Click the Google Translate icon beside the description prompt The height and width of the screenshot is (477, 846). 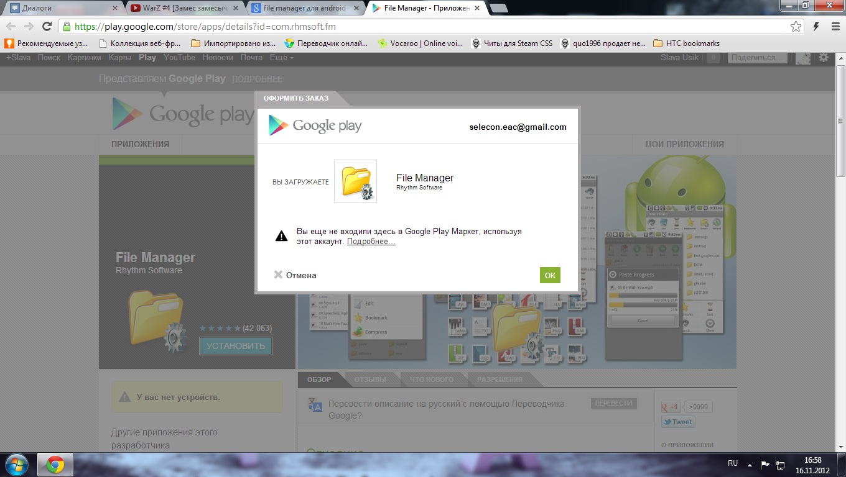click(x=315, y=406)
